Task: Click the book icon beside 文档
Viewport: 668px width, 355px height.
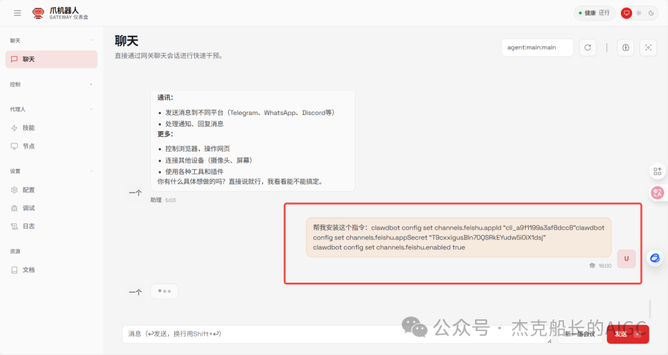Action: click(14, 270)
